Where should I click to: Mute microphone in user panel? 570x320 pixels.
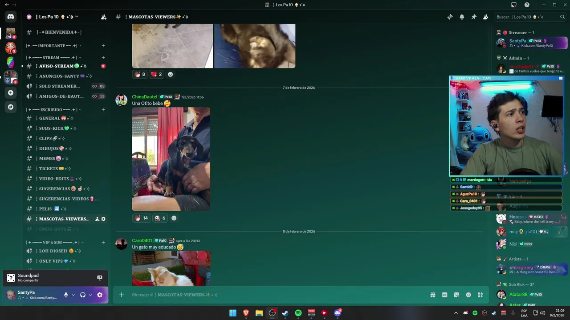click(66, 295)
